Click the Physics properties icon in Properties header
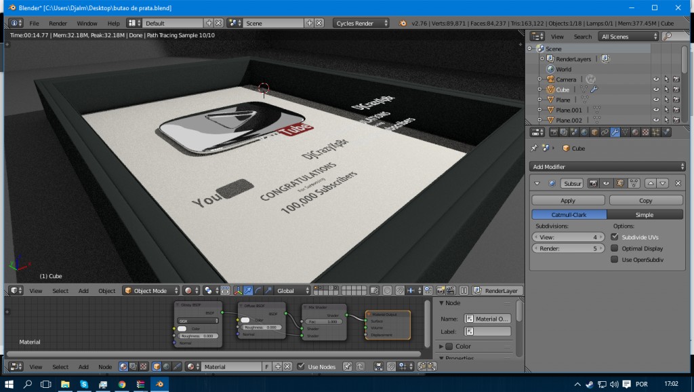This screenshot has width=694, height=392. click(x=666, y=132)
